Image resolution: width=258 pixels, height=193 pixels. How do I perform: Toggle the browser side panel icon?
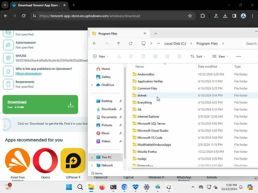pyautogui.click(x=234, y=16)
